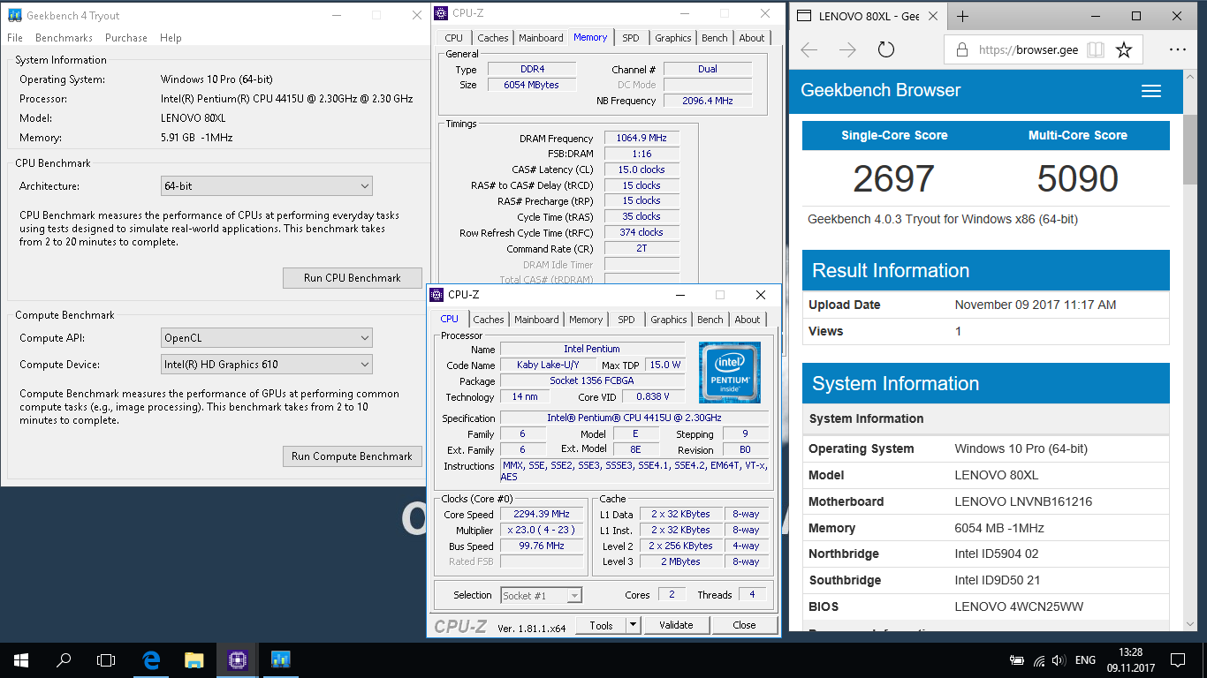Open the action center notification icon
This screenshot has height=678, width=1207.
coord(1178,659)
